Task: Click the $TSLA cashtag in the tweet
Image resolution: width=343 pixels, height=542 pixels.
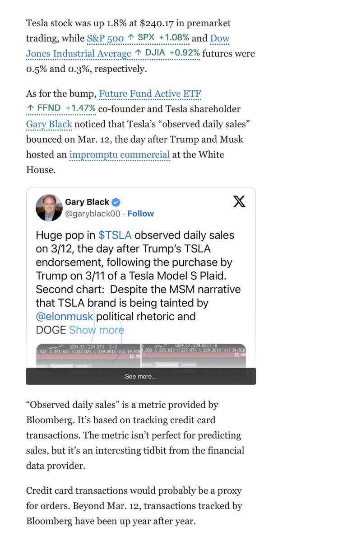Action: 115,235
